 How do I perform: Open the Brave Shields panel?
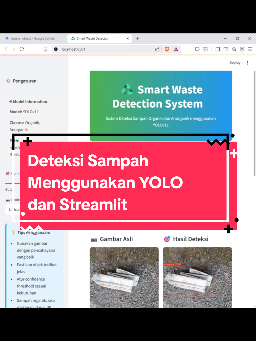[x=167, y=49]
